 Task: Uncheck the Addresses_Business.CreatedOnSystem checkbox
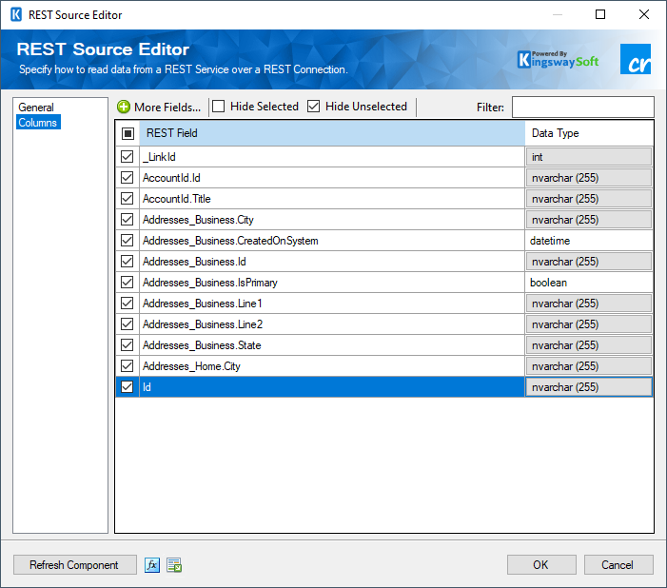[127, 241]
